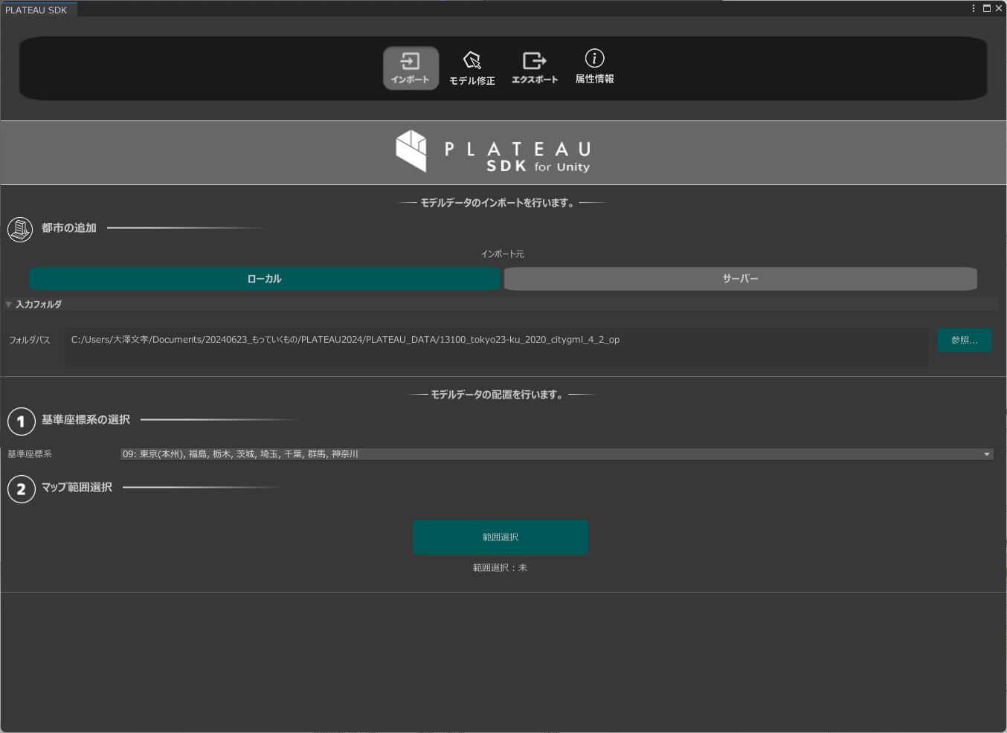
Task: Open the window options kebab menu
Action: pyautogui.click(x=974, y=8)
